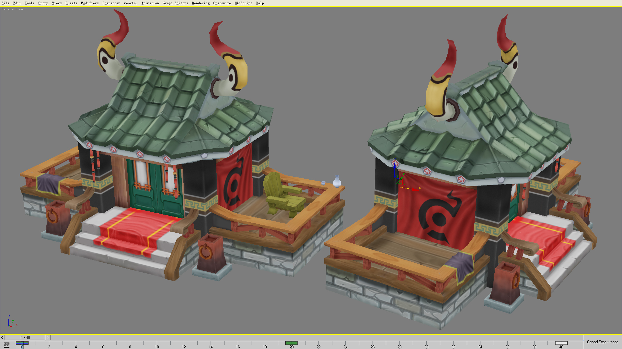This screenshot has width=622, height=349.
Task: Open the Rendering menu
Action: [x=201, y=3]
